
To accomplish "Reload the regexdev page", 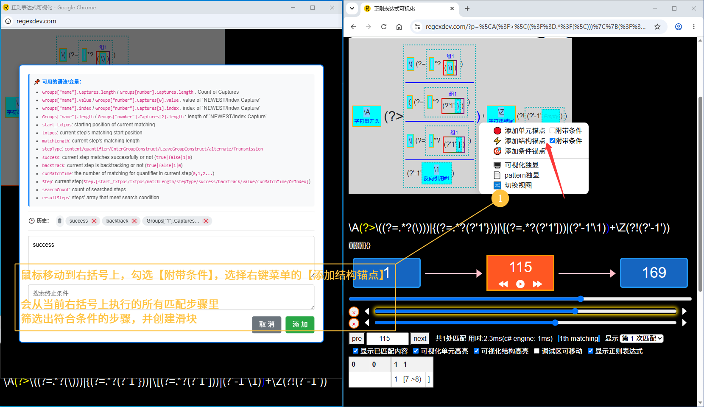I will (x=384, y=27).
